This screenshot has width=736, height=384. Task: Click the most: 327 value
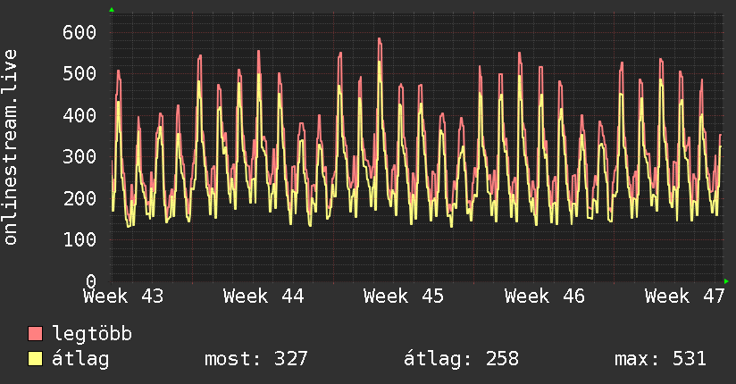coord(256,359)
